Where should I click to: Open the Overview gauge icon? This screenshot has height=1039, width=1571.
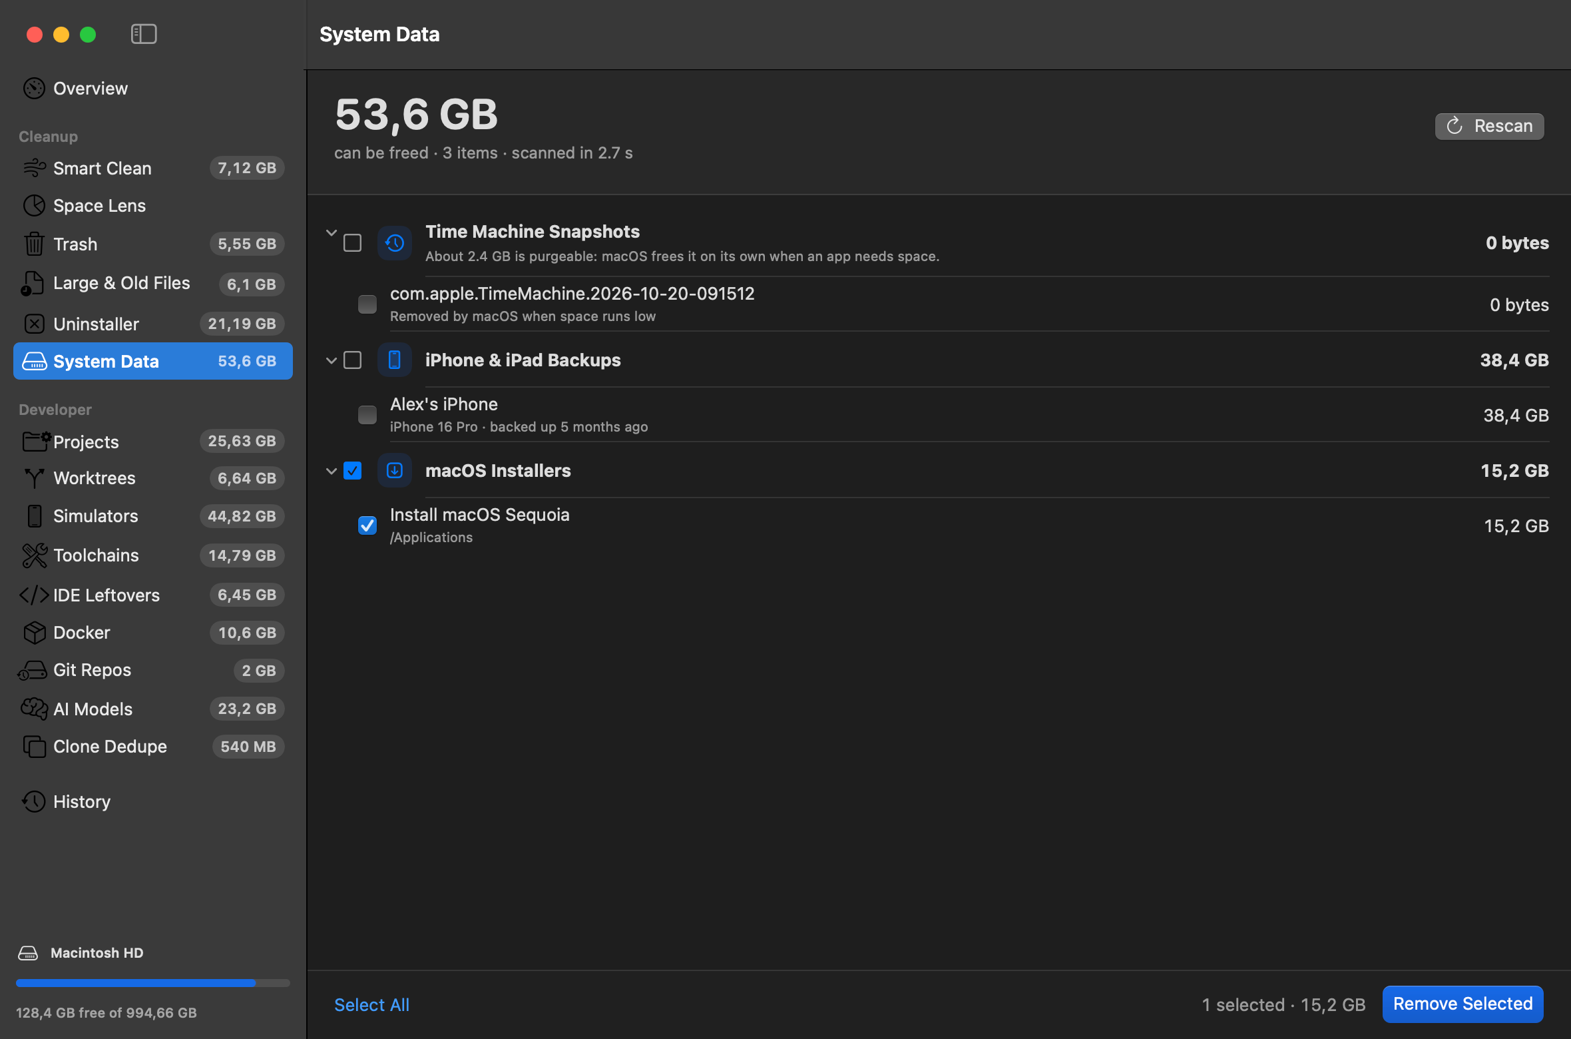34,88
